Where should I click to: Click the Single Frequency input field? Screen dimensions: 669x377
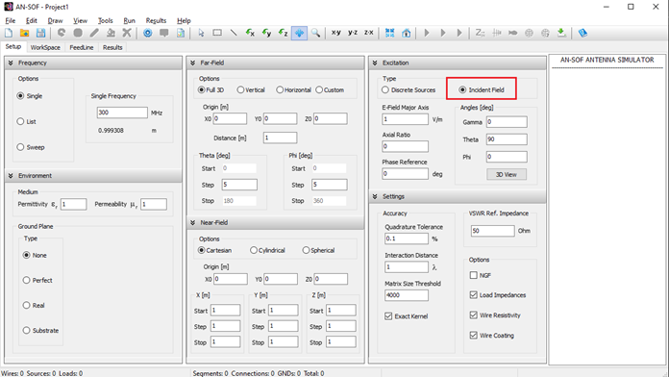(122, 113)
